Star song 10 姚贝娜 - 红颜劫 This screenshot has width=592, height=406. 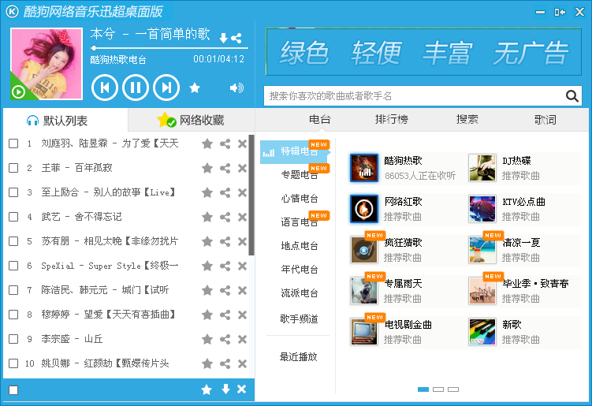point(207,363)
